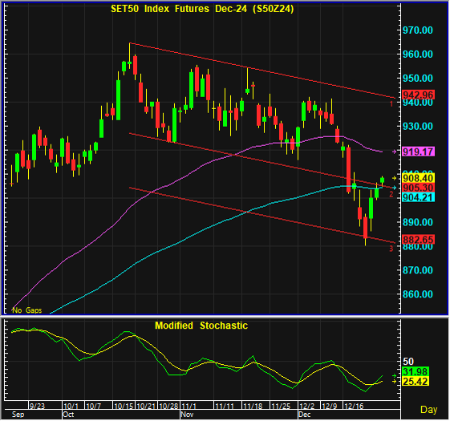Viewport: 450px width, 421px height.
Task: Select the 25.42 yellow stochastic value
Action: pyautogui.click(x=416, y=382)
